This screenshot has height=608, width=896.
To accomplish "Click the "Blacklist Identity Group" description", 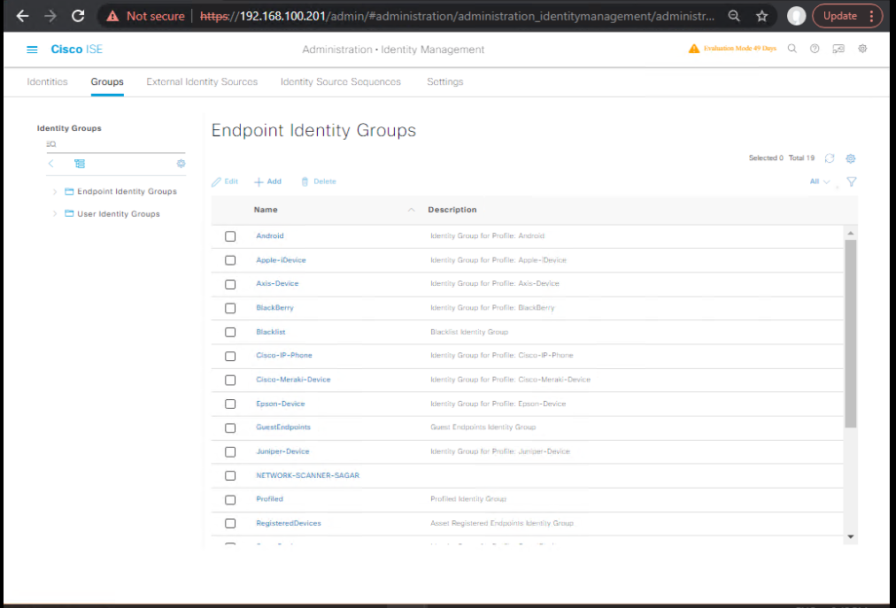I will click(x=468, y=332).
